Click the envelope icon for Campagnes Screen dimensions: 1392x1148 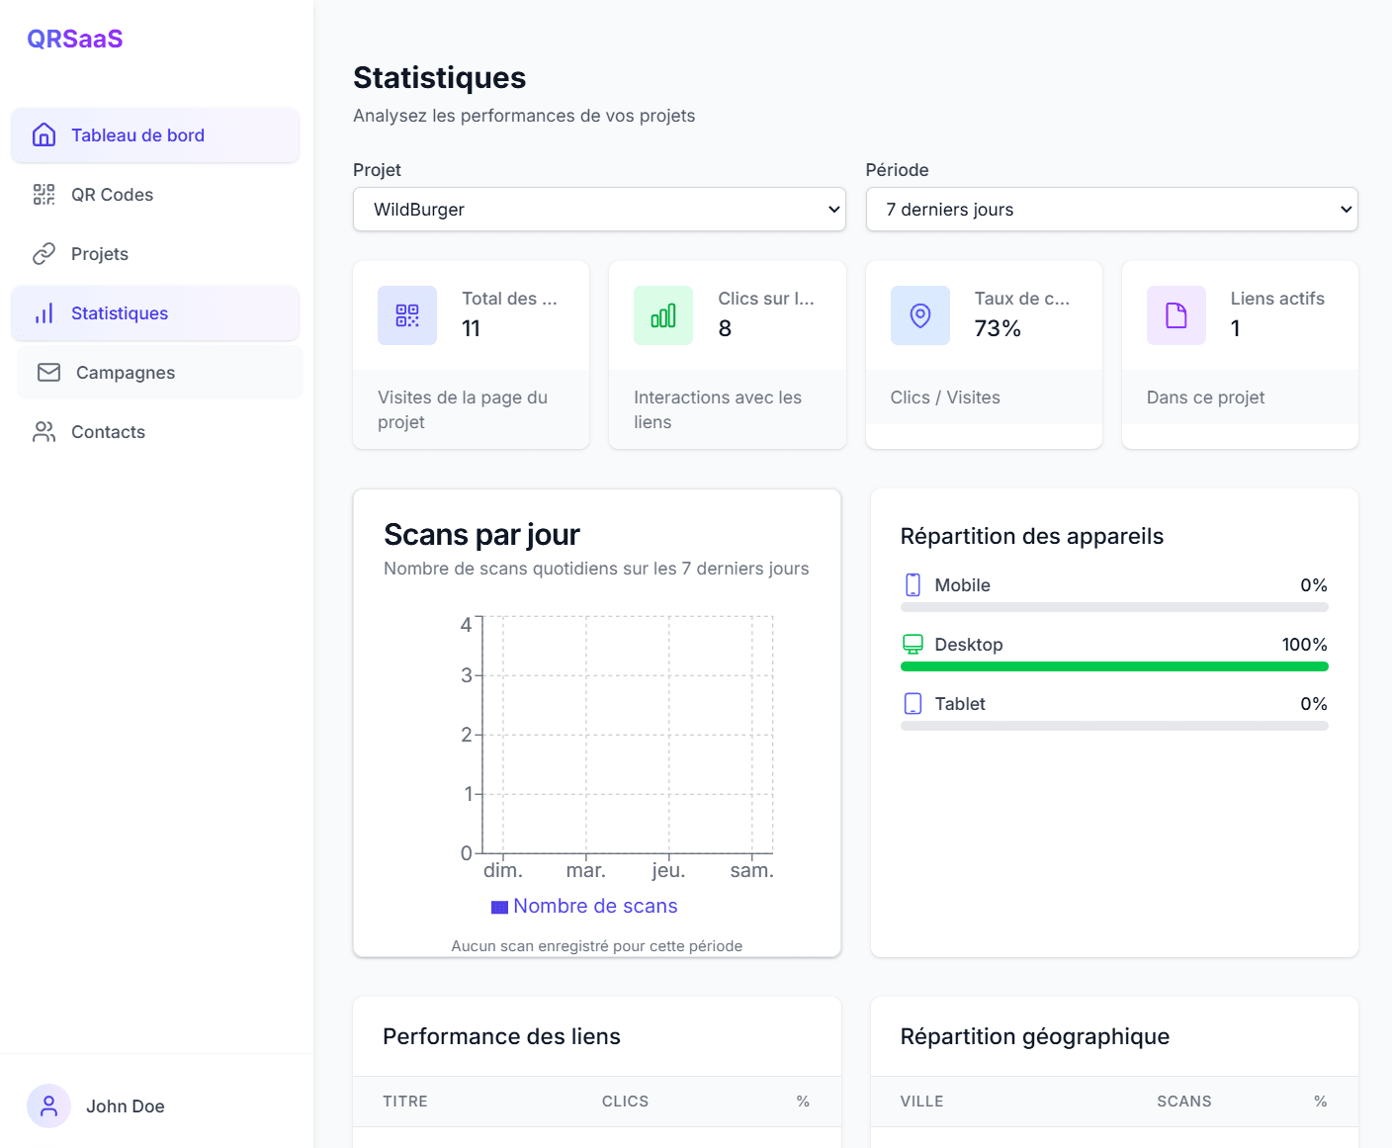click(48, 373)
